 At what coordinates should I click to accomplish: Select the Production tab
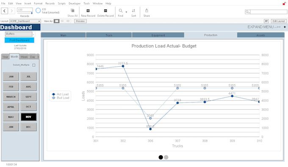tap(210, 35)
